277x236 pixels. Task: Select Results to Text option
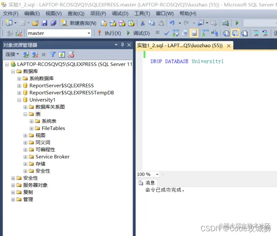pyautogui.click(x=226, y=33)
